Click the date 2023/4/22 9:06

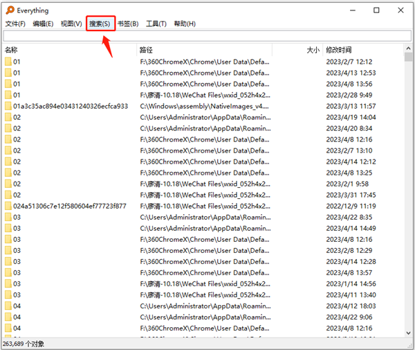tap(349, 317)
